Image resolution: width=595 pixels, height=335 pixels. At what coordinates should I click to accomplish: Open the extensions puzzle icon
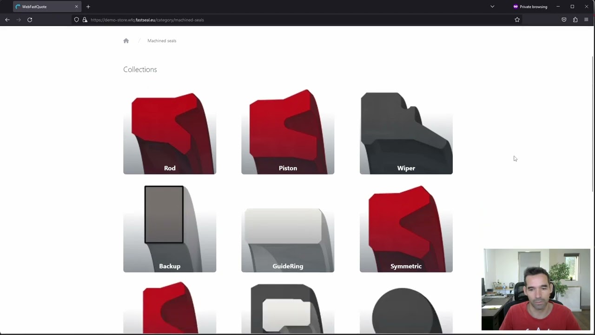(x=575, y=20)
